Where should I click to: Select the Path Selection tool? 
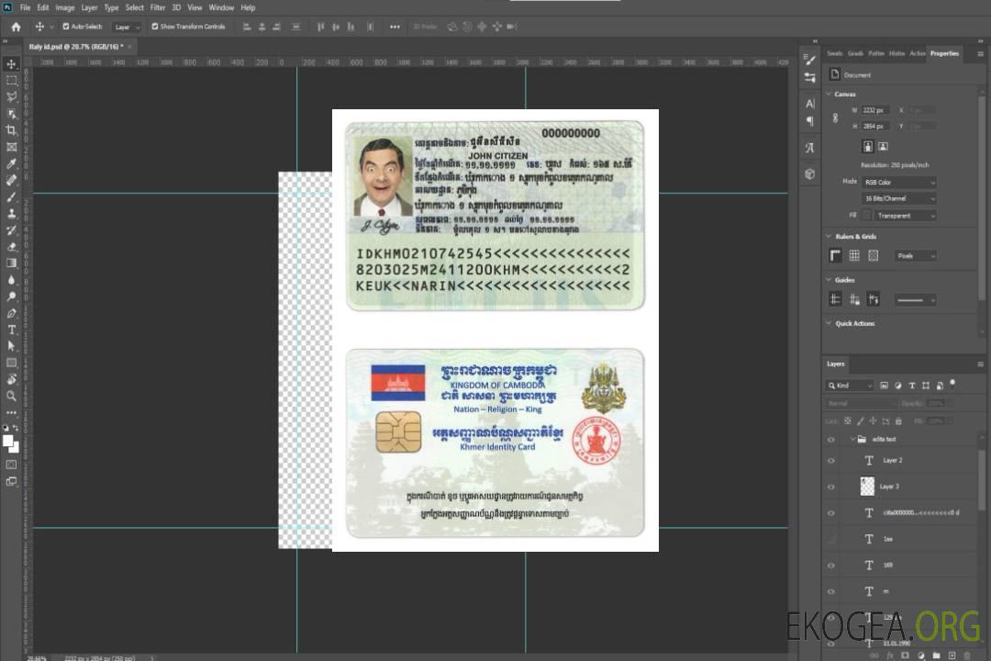click(11, 346)
